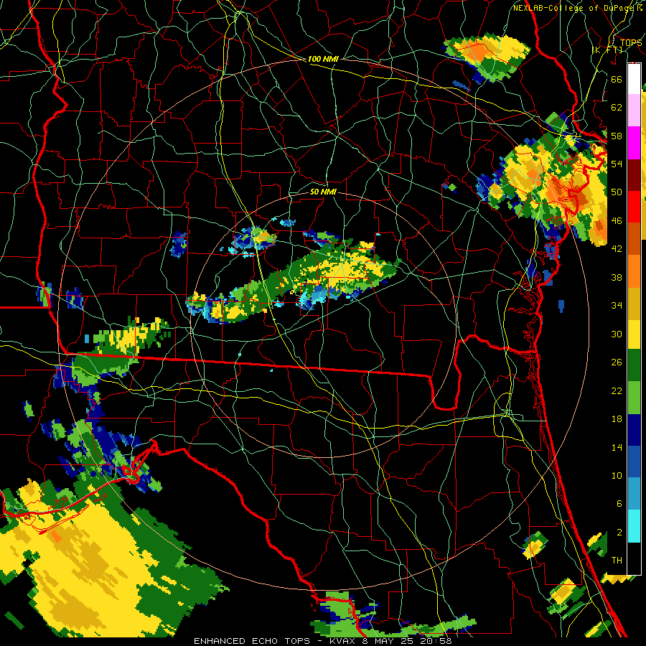Click the white swatch in the echo-tops legend
The height and width of the screenshot is (646, 646).
634,79
